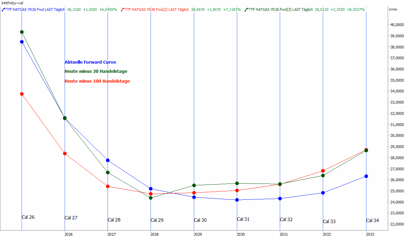
Task: Select the blue Cal 34 data point
Action: point(366,176)
